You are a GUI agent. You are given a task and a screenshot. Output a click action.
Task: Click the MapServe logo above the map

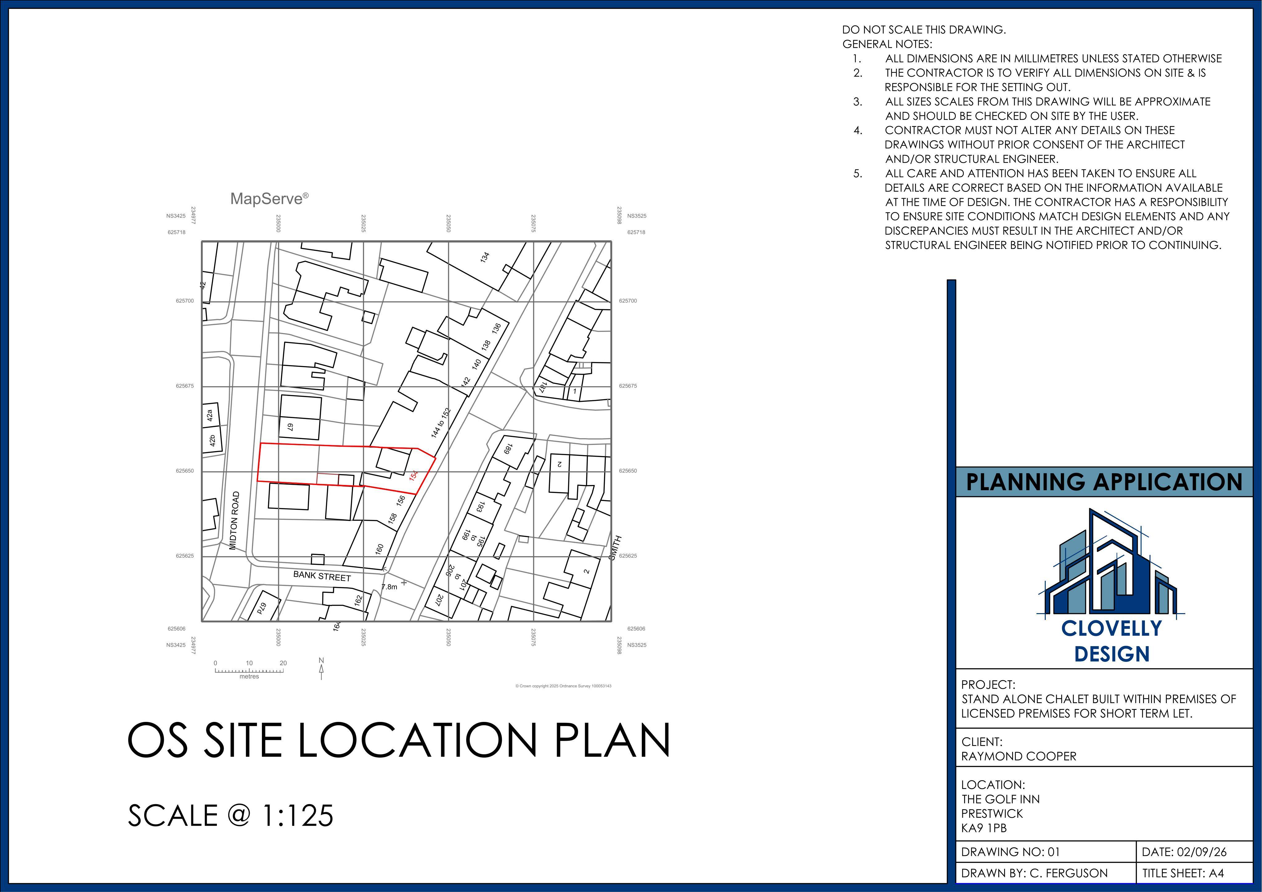point(269,198)
